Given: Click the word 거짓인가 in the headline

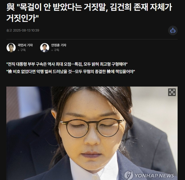Looking at the screenshot, I should pyautogui.click(x=21, y=18).
